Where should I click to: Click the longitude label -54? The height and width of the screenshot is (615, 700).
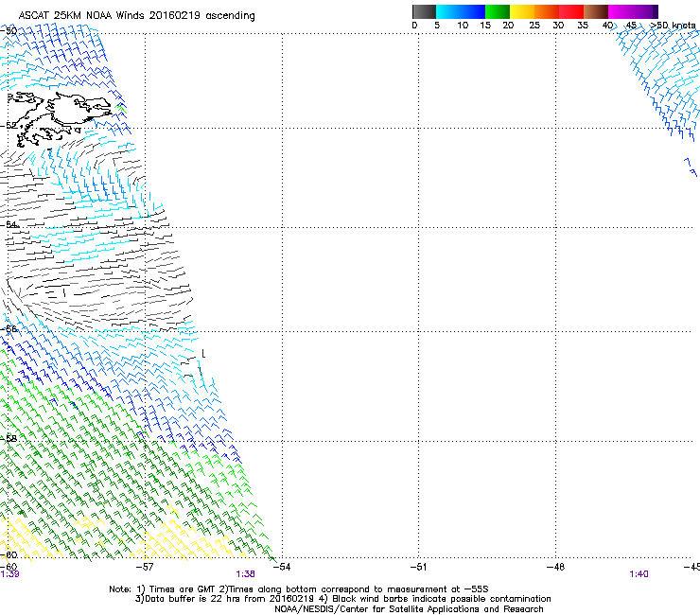pos(282,567)
